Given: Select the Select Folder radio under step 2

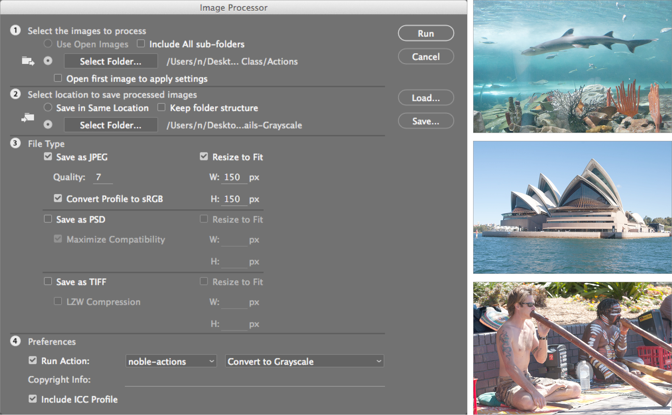Looking at the screenshot, I should click(x=47, y=124).
